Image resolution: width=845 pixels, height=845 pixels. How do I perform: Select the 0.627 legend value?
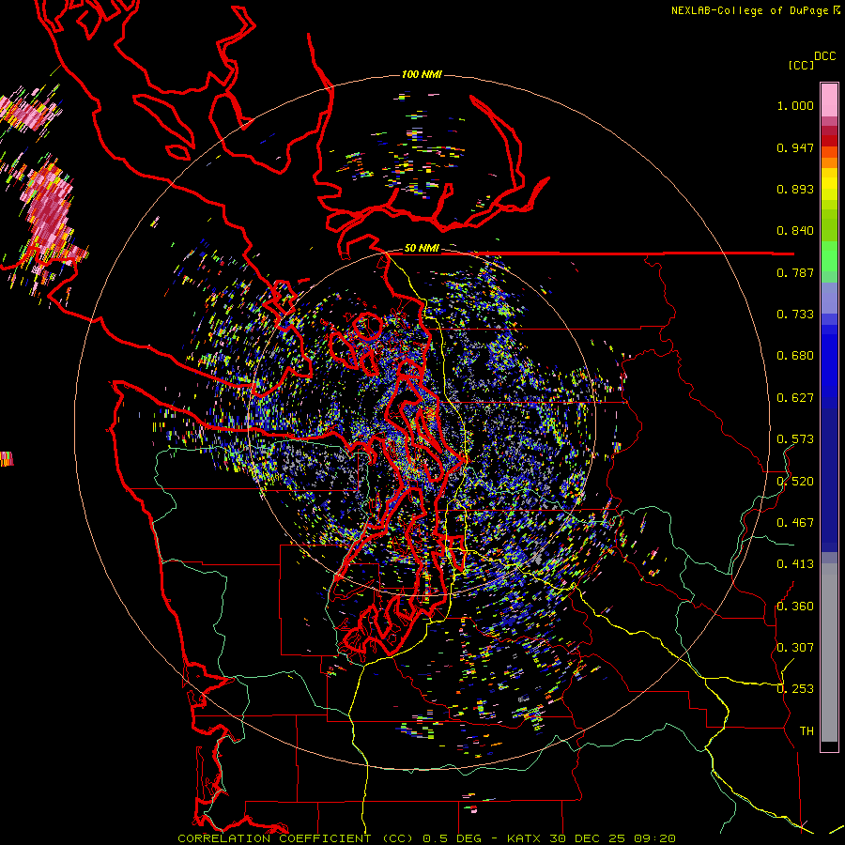(795, 398)
